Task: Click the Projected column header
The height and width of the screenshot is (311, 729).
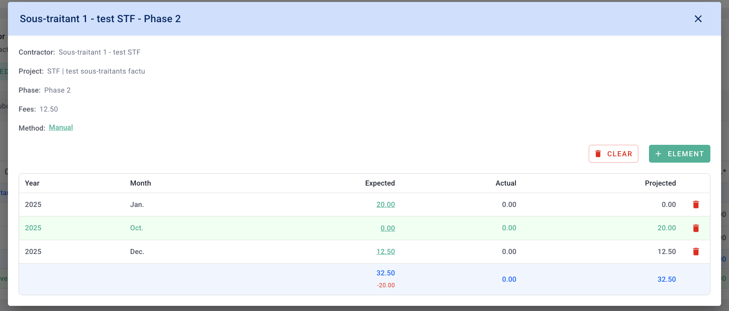Action: [x=660, y=183]
